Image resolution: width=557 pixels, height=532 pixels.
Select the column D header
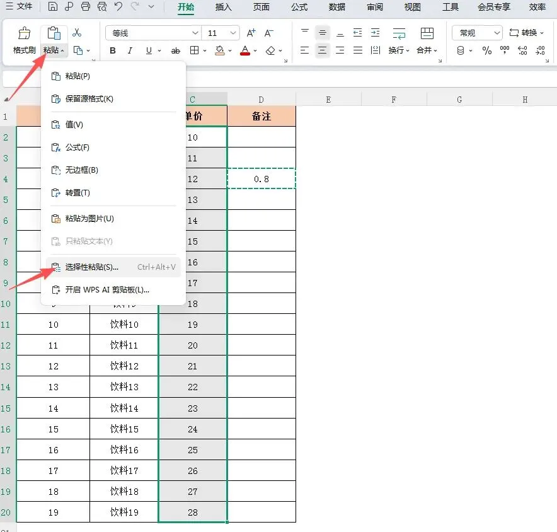coord(261,100)
